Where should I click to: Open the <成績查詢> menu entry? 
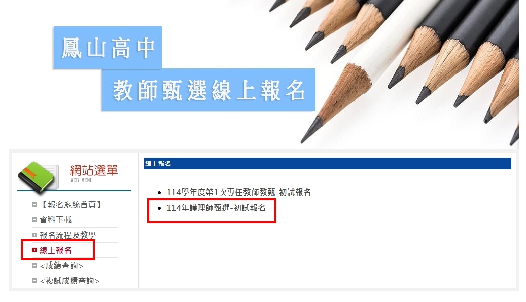[61, 266]
